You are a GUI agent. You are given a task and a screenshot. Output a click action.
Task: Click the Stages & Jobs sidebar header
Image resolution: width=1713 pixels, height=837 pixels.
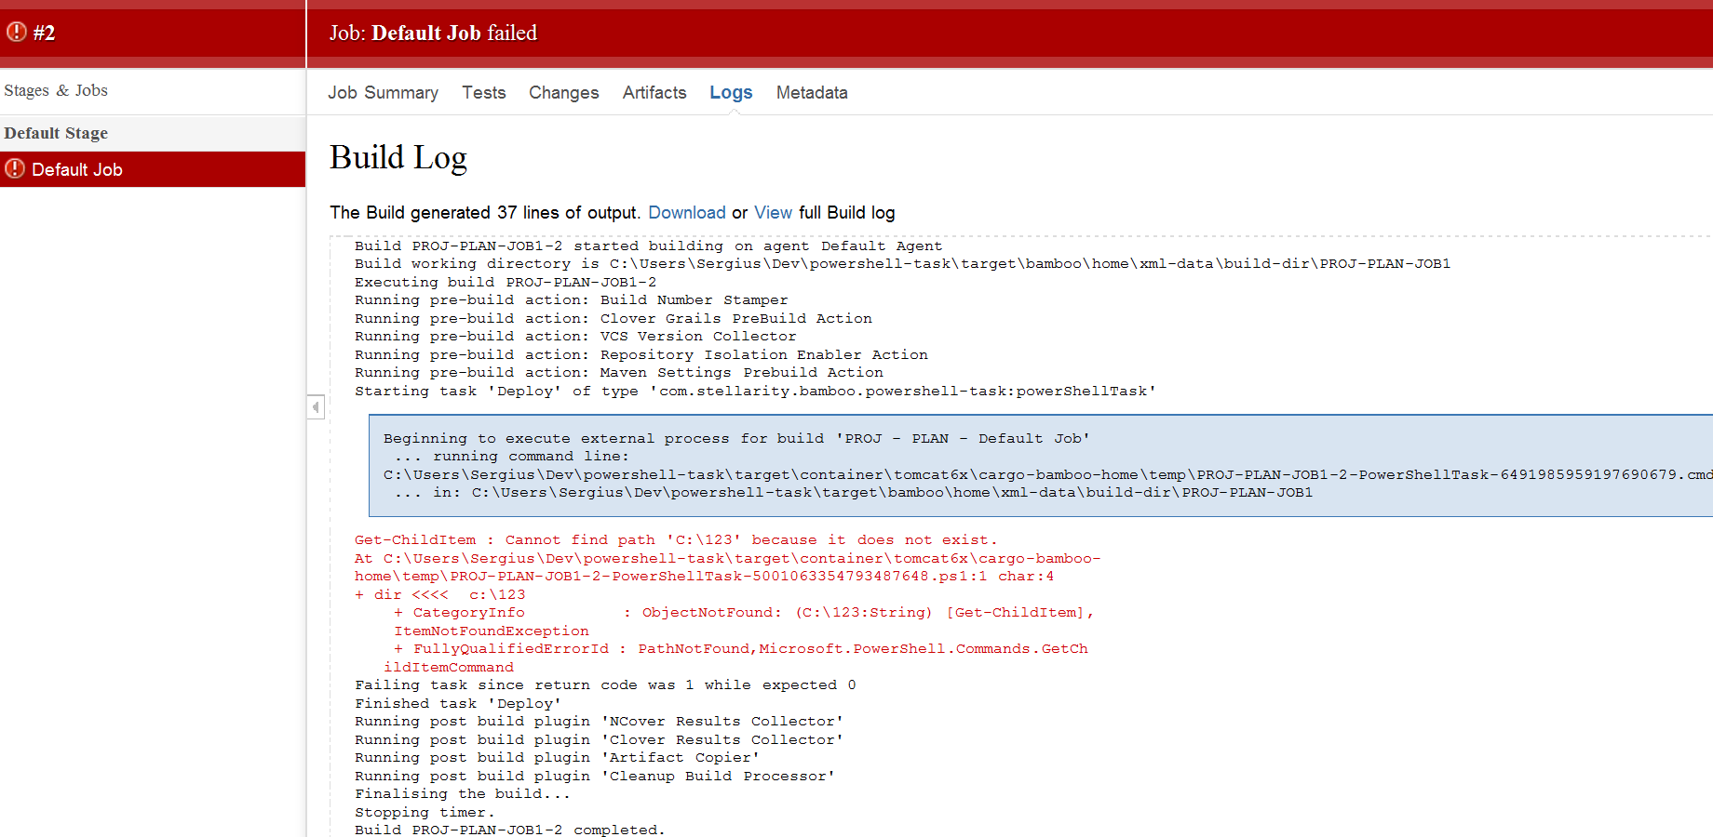(56, 90)
